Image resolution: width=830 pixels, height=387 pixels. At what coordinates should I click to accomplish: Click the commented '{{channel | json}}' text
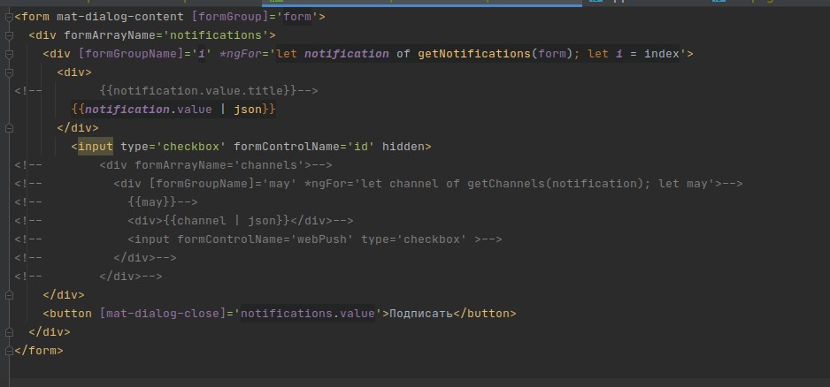pyautogui.click(x=227, y=221)
